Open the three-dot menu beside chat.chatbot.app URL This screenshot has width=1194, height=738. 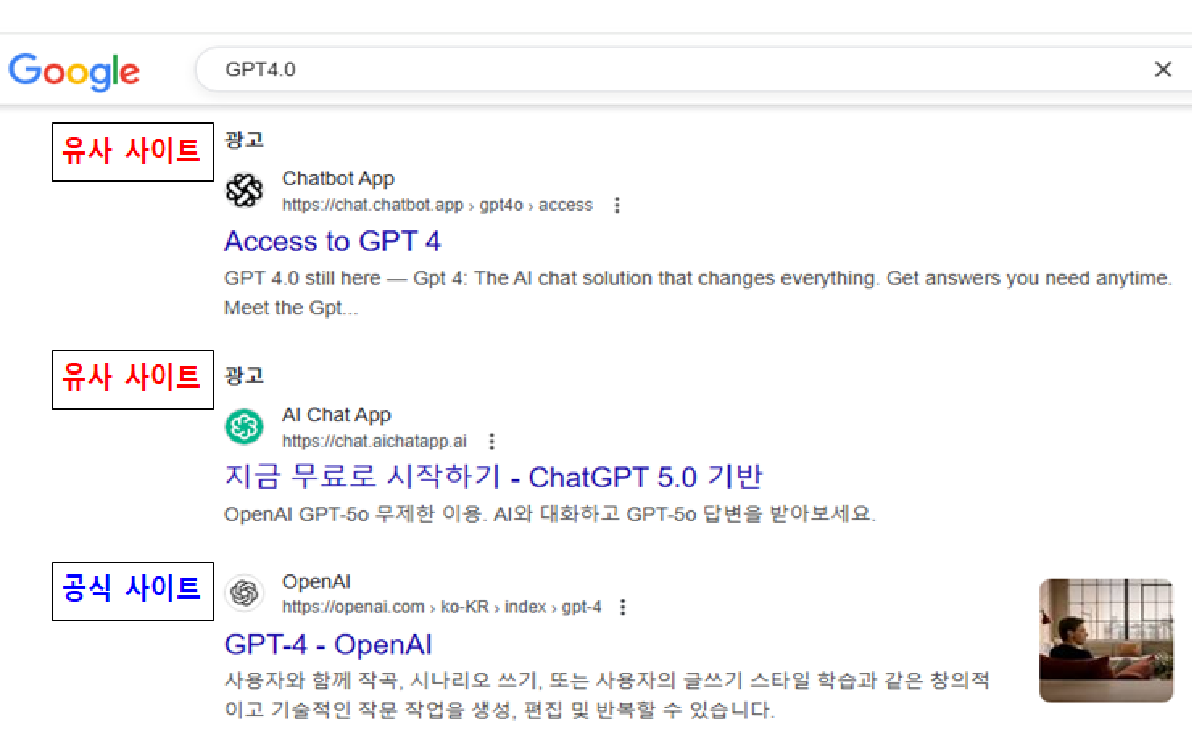tap(617, 205)
